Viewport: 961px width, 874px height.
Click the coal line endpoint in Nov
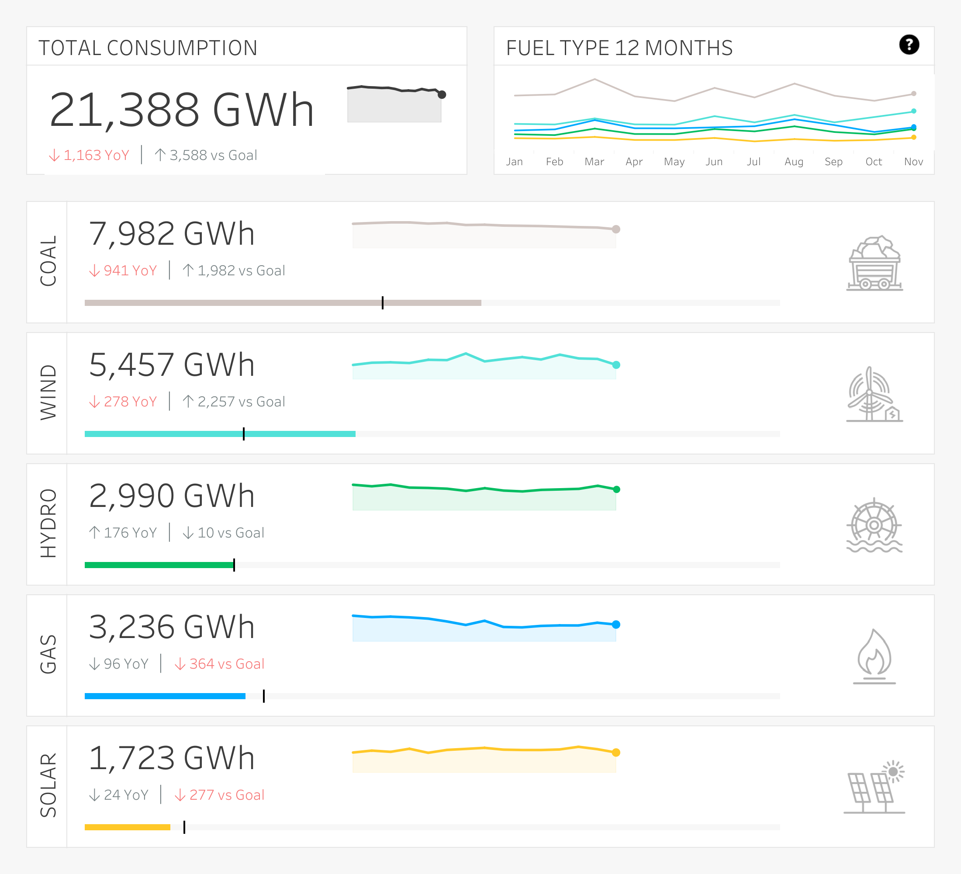coord(914,94)
